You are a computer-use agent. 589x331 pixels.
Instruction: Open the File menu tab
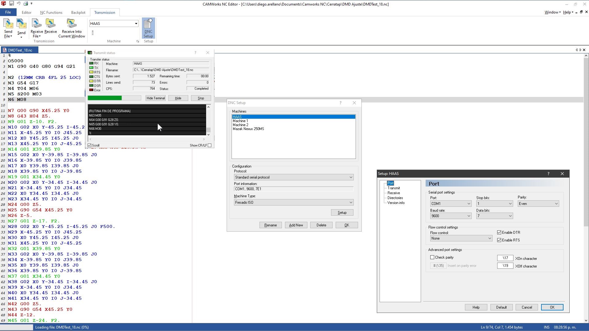pos(8,12)
